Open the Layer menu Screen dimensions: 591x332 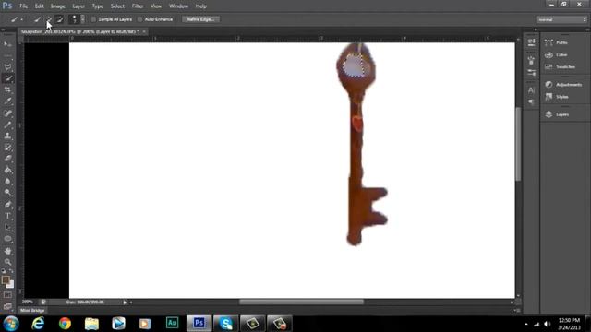coord(78,6)
